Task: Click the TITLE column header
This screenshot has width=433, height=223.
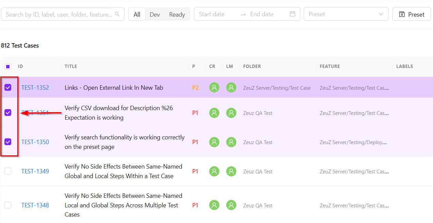Action: [x=71, y=66]
